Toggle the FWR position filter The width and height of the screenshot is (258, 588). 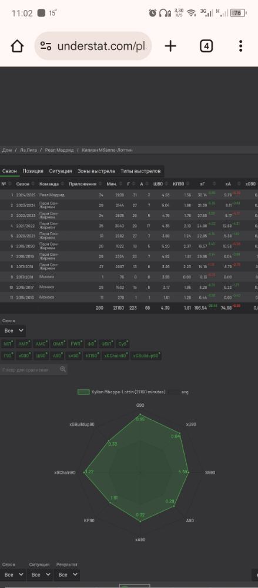click(77, 344)
